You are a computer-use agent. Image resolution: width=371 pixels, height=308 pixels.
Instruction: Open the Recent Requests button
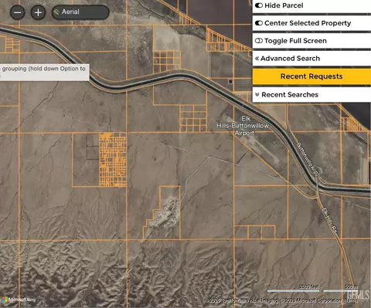[x=311, y=76]
